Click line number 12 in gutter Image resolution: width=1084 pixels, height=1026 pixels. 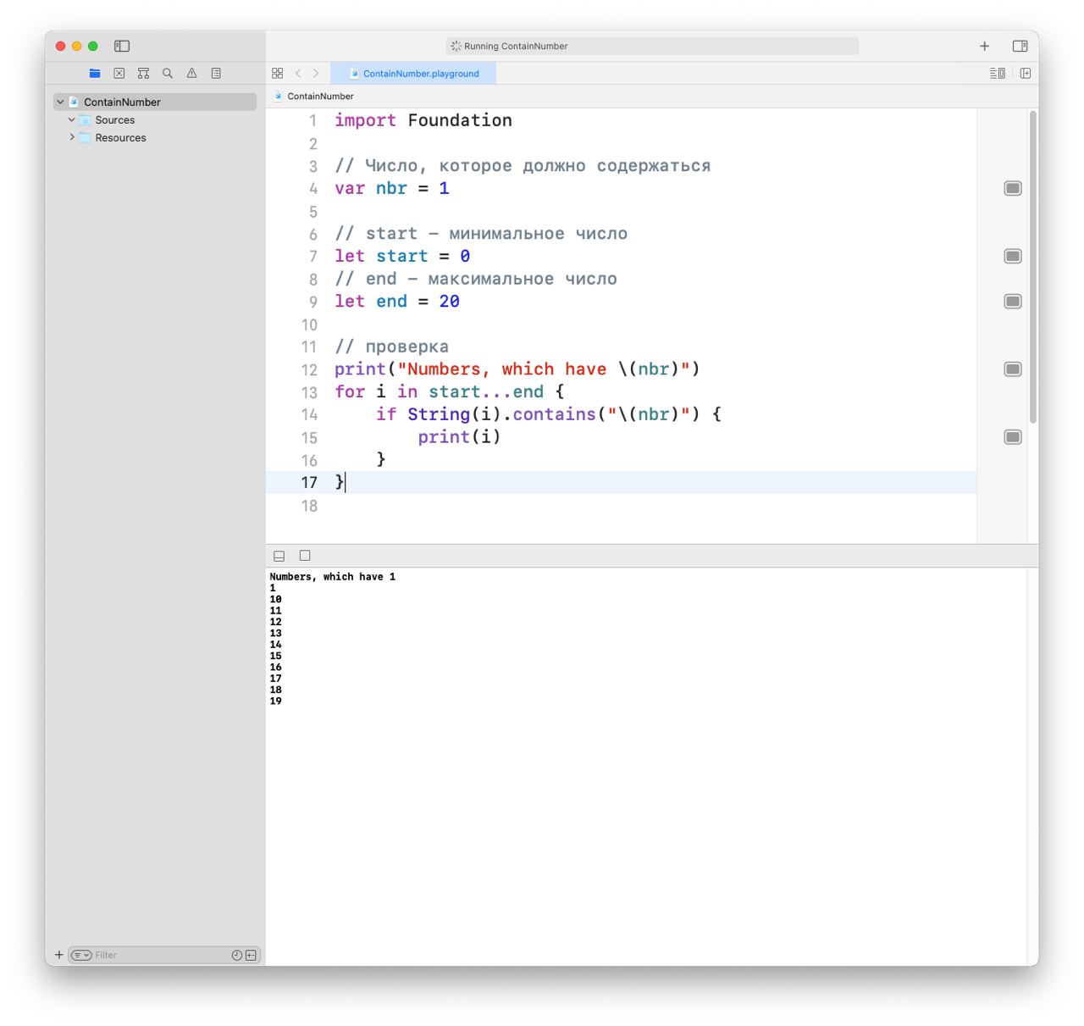point(309,369)
